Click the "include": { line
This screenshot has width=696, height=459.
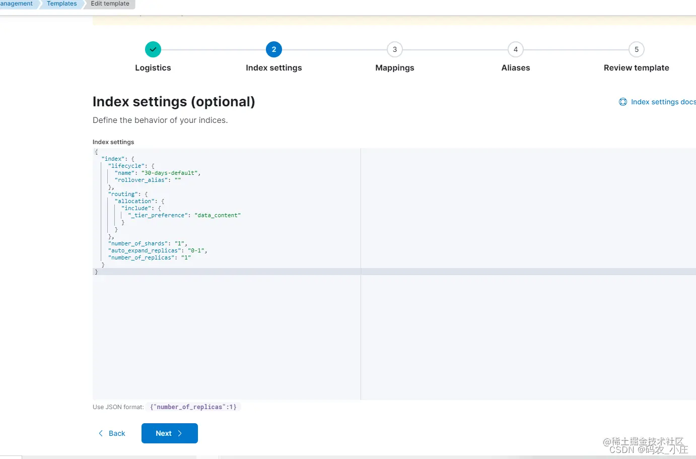point(141,208)
